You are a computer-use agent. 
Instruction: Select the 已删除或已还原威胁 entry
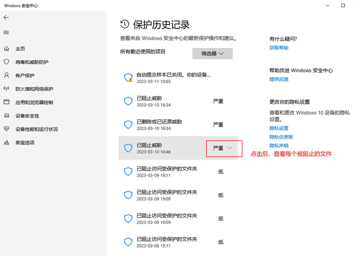click(178, 124)
